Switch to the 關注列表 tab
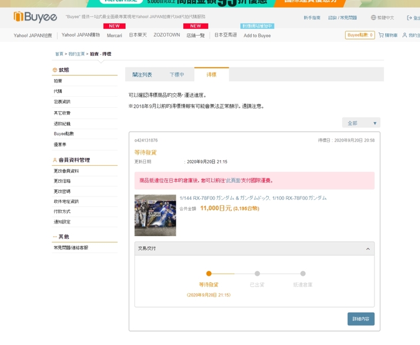This screenshot has width=420, height=345. coord(142,75)
